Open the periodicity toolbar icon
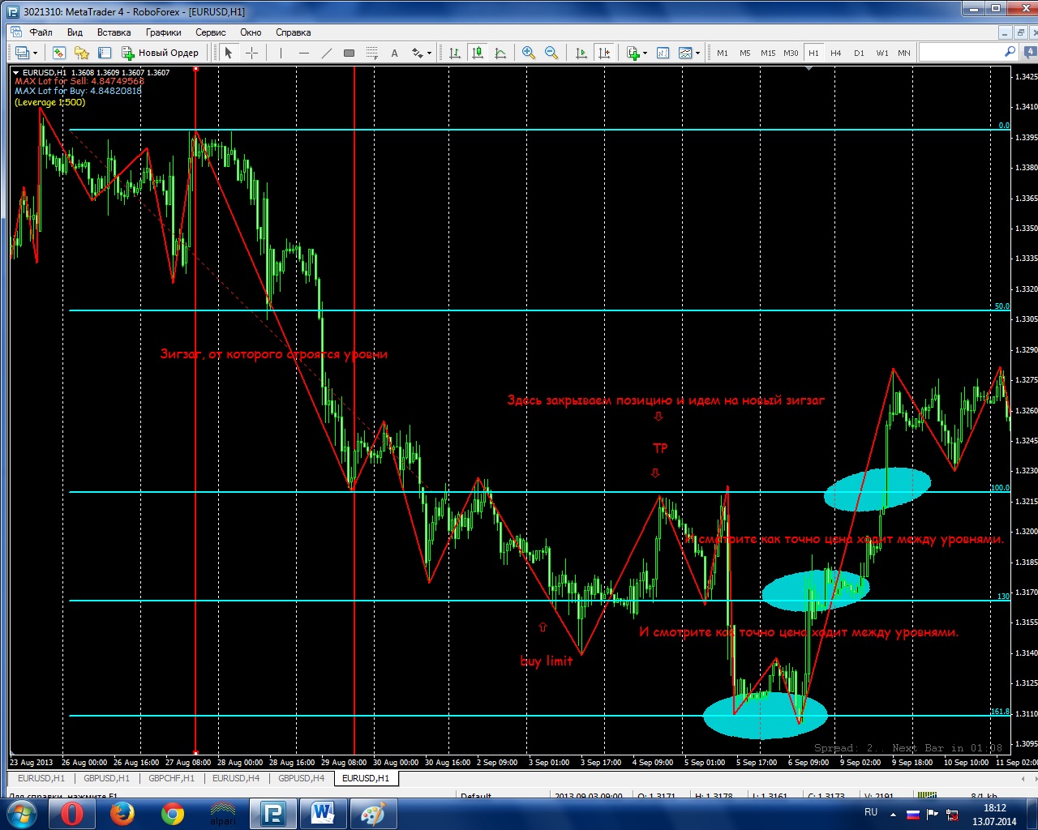This screenshot has height=830, width=1038. click(663, 53)
